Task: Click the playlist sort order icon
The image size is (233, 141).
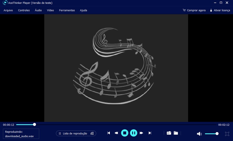Action: 92,133
